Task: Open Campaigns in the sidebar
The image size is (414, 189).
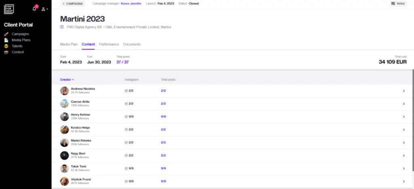Action: coord(20,34)
